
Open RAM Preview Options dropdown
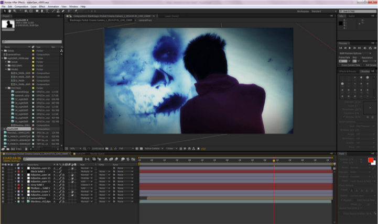point(355,53)
